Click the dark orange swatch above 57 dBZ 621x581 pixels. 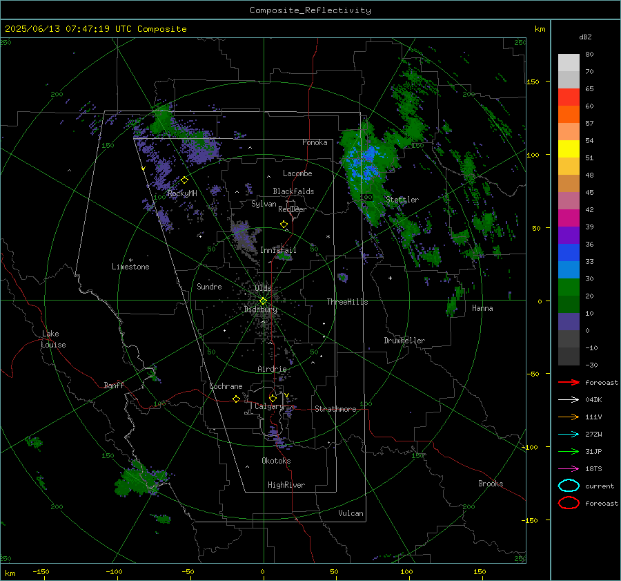pyautogui.click(x=569, y=114)
